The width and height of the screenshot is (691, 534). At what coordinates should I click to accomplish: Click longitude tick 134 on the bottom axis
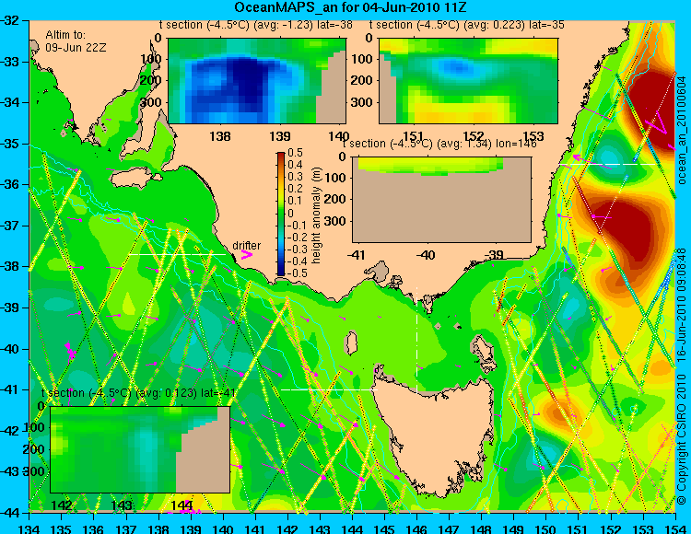(x=29, y=528)
